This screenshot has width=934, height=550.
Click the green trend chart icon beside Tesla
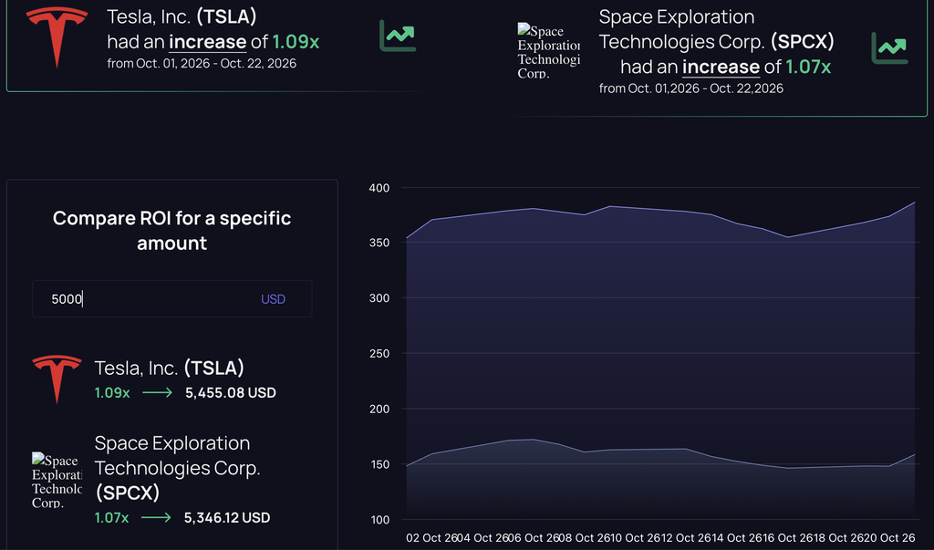click(x=398, y=36)
